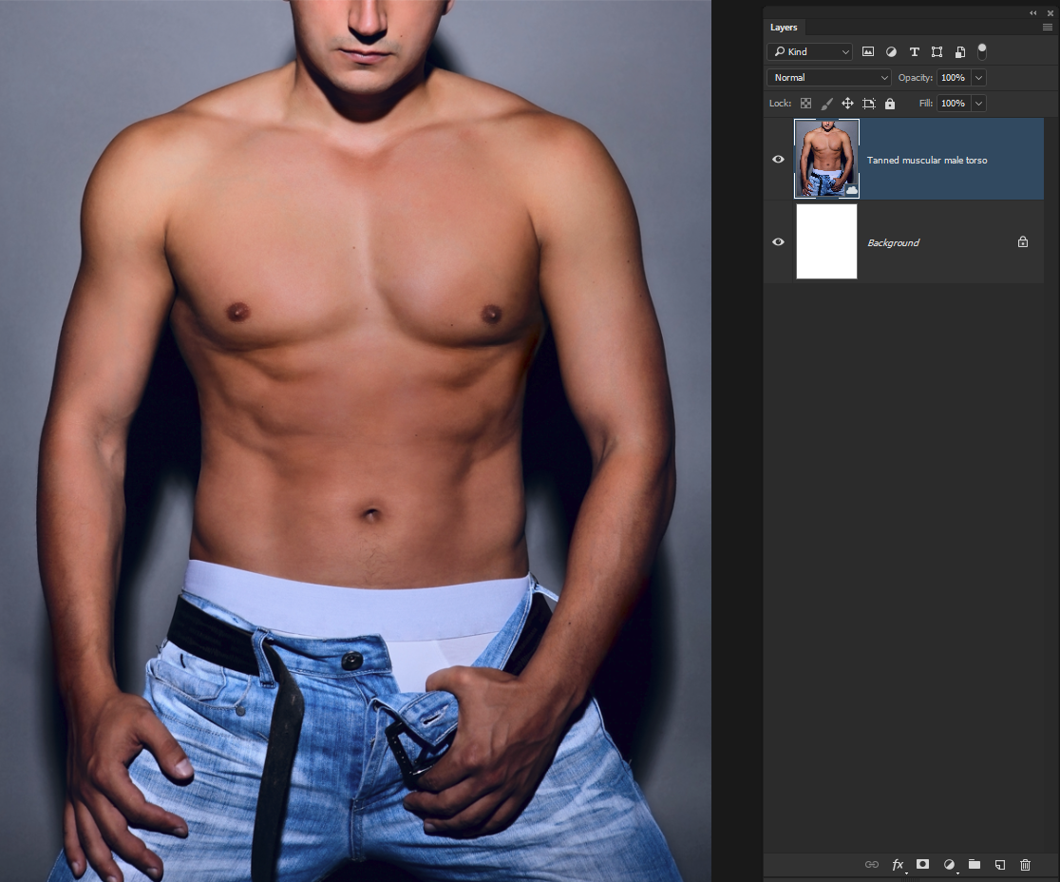
Task: Filter layers by pixel layer icon
Action: [x=868, y=51]
